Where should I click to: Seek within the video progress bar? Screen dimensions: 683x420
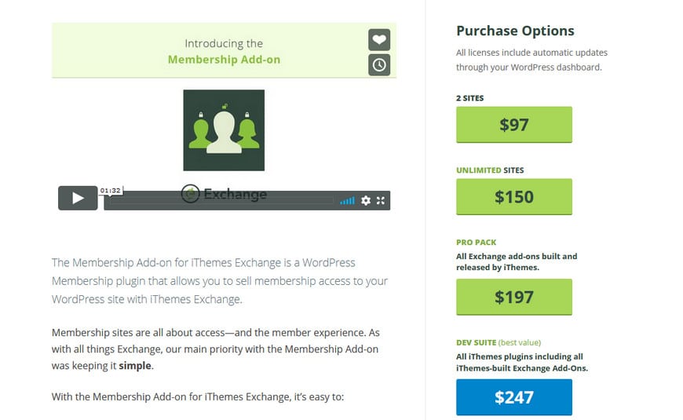[220, 200]
